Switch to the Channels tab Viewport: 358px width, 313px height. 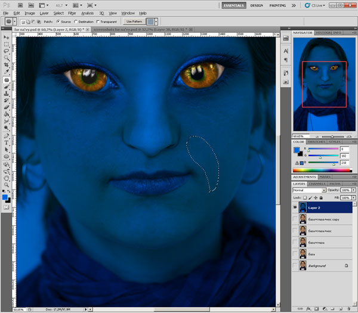[316, 184]
